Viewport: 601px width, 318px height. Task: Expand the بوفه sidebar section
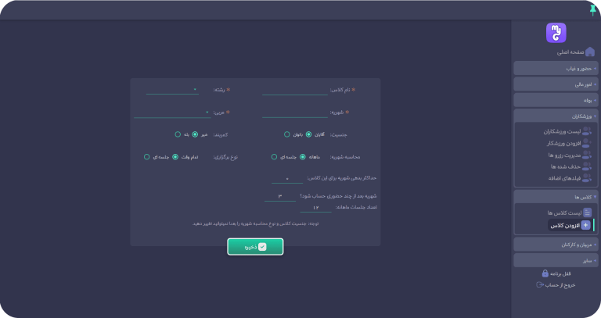[x=556, y=100]
